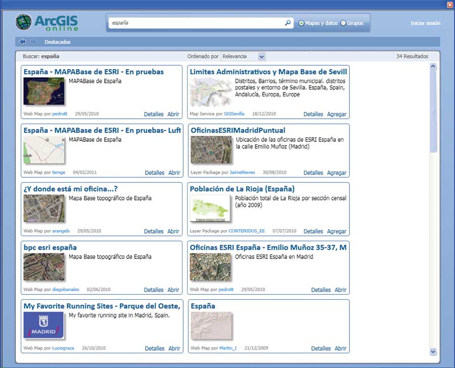This screenshot has height=368, width=455.
Task: Click Abrir on the España card
Action: 340,348
